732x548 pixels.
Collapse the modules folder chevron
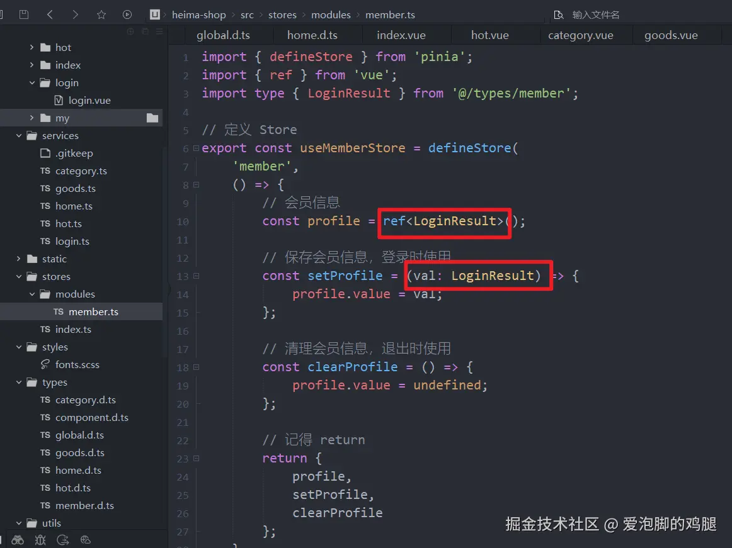click(31, 294)
